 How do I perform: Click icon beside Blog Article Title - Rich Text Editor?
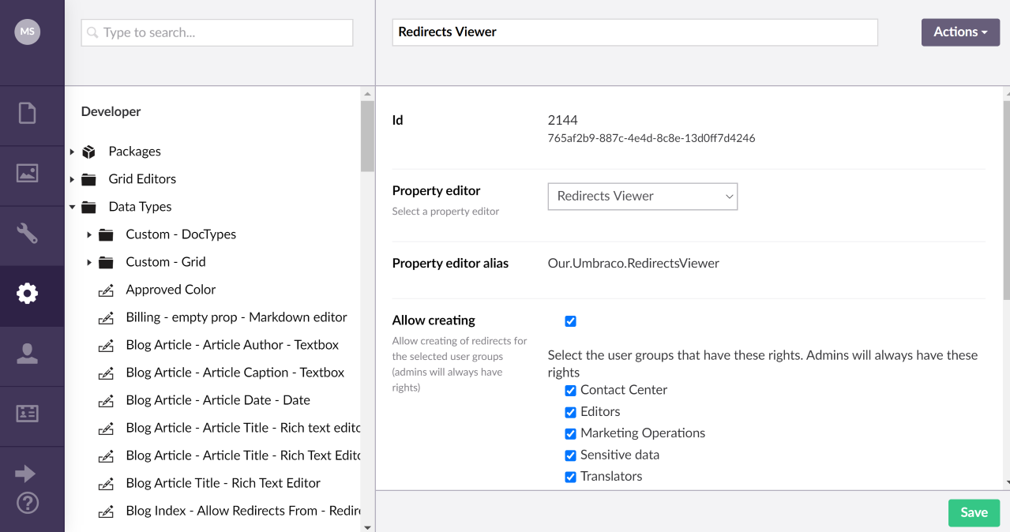point(106,483)
